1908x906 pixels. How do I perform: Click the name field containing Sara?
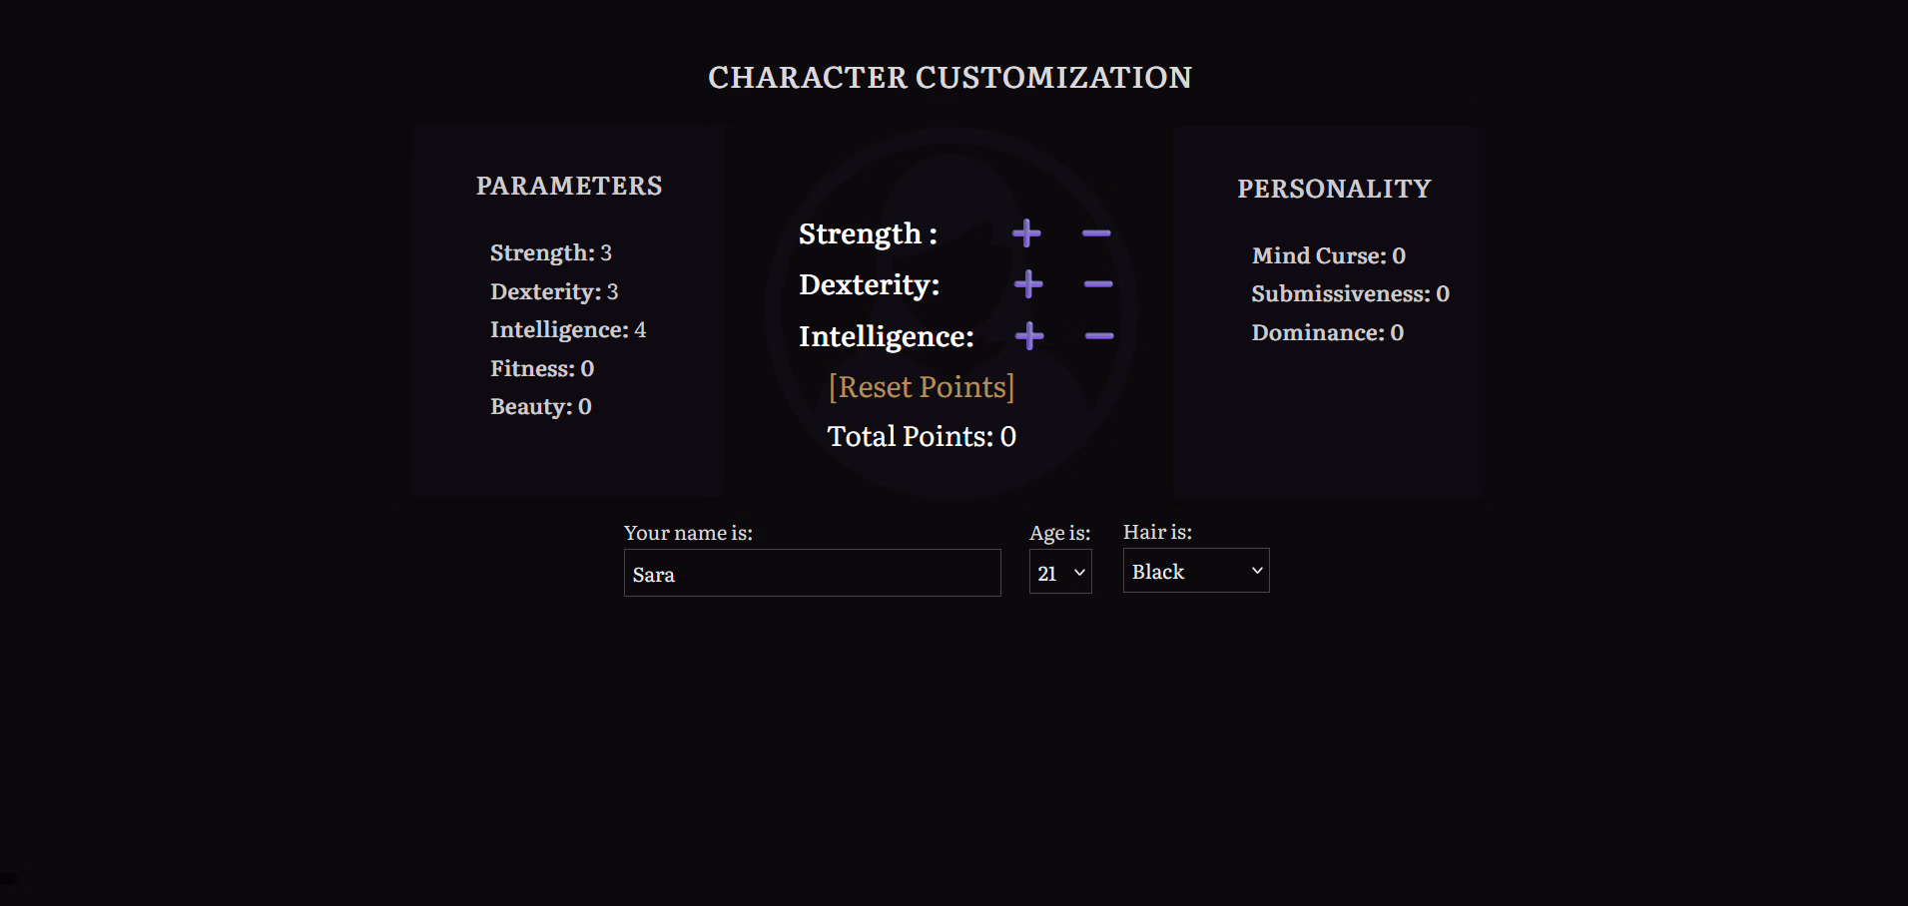[812, 574]
